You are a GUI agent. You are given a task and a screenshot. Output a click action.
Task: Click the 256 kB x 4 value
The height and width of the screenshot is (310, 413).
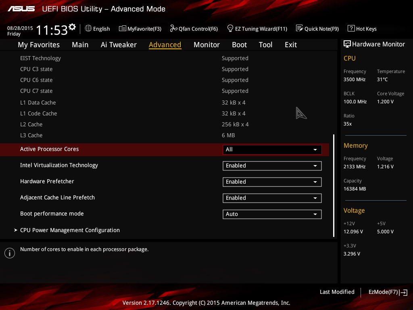coord(235,124)
